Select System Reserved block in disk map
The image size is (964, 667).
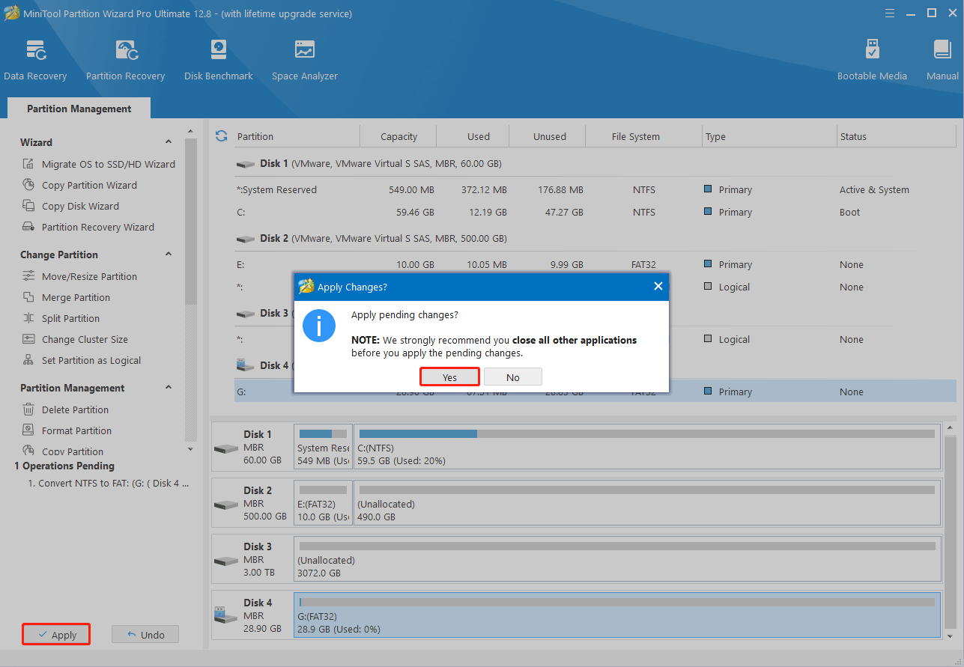tap(323, 446)
